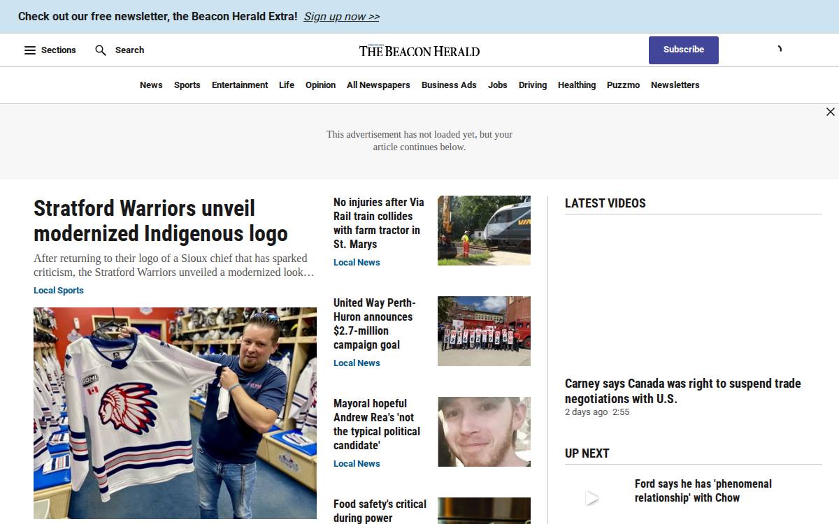
Task: Open the All Newspapers menu item
Action: coord(378,85)
